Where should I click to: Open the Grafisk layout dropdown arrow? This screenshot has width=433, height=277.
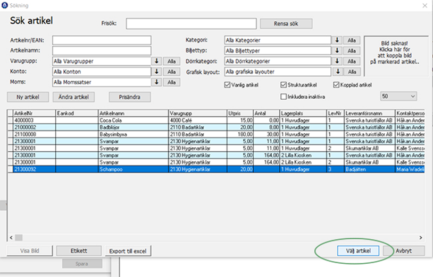click(x=337, y=72)
